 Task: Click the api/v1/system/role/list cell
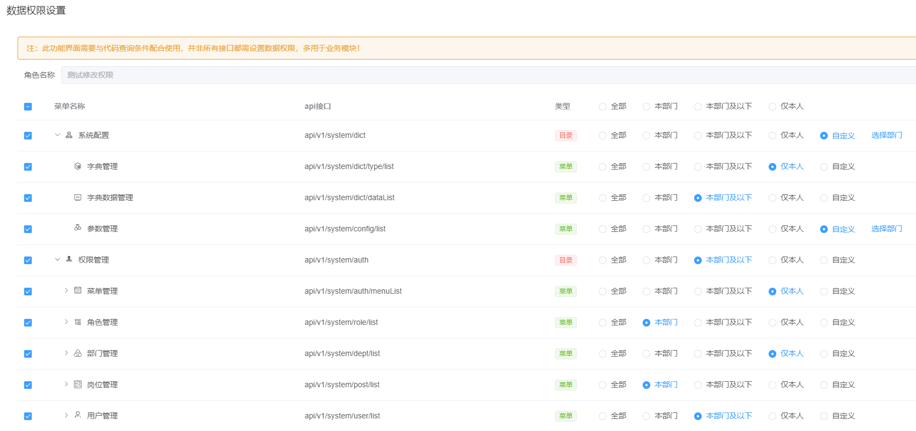341,322
